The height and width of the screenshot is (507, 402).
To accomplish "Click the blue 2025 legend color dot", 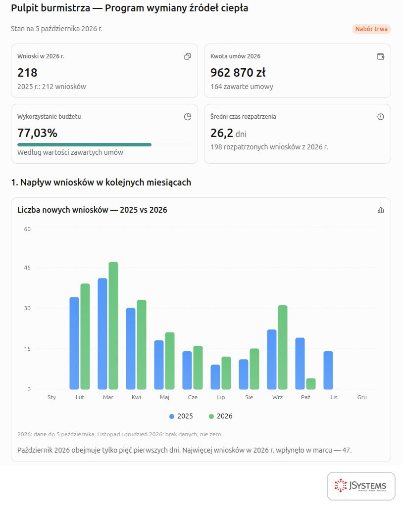I will tap(172, 416).
